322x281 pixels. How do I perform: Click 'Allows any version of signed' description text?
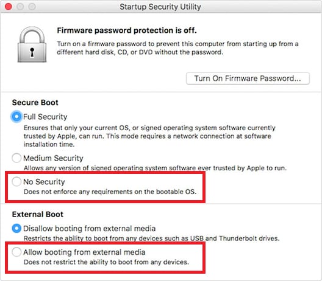point(155,168)
